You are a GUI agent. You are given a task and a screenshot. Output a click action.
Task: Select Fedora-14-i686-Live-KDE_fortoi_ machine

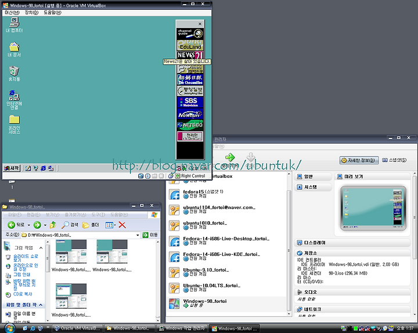click(226, 257)
